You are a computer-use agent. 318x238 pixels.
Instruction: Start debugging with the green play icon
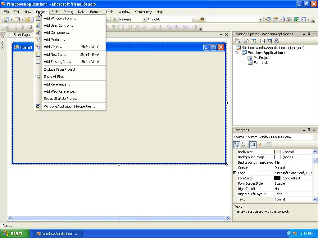(x=115, y=19)
